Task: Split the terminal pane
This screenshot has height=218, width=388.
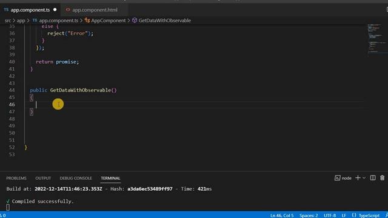Action: (373, 178)
